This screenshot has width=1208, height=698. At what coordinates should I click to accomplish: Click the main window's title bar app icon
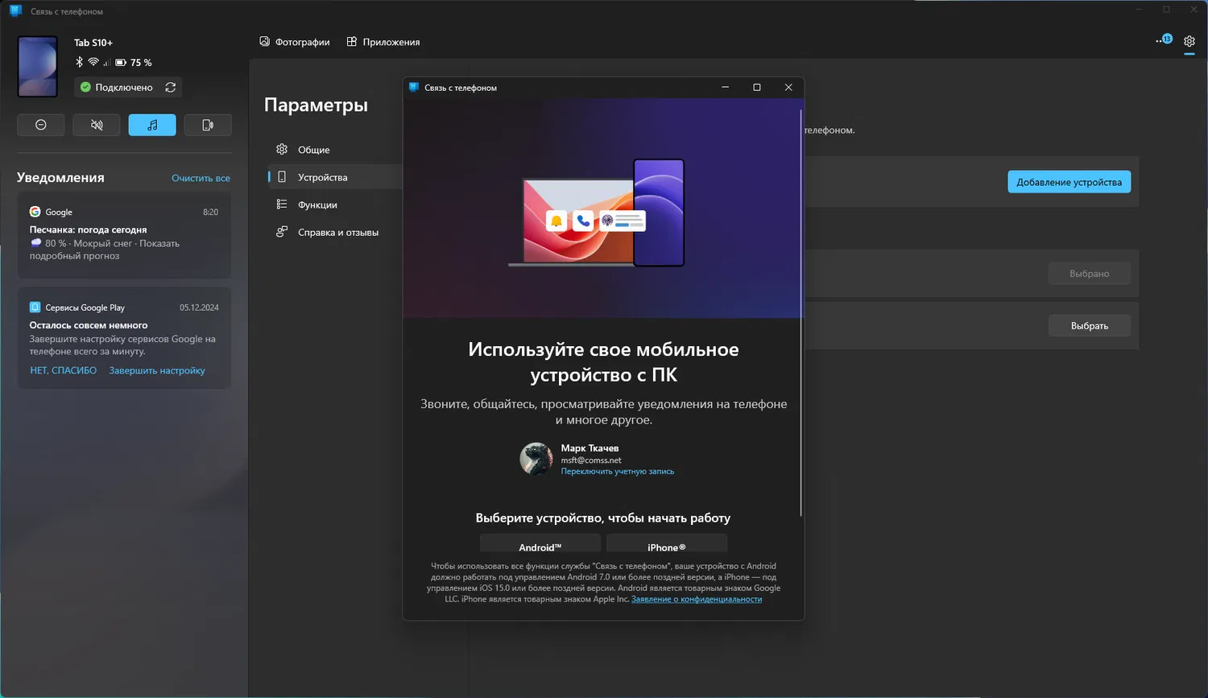point(15,11)
